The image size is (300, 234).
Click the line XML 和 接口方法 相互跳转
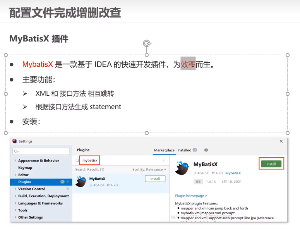click(x=75, y=94)
